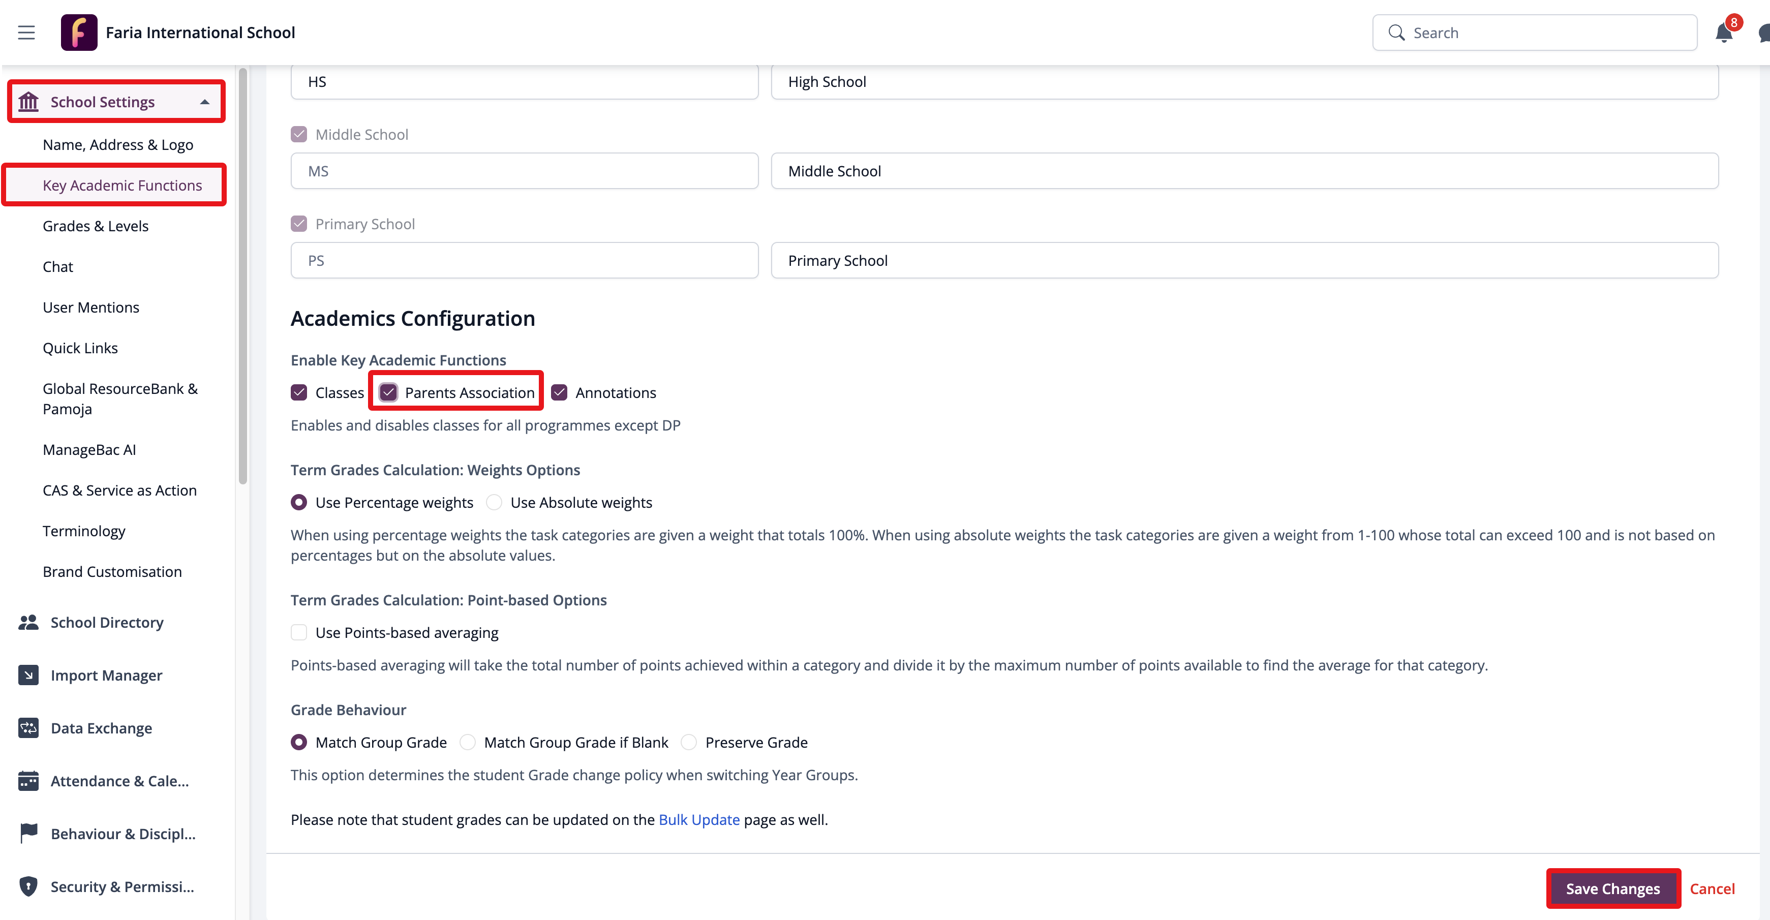1770x920 pixels.
Task: Toggle the Annotations checkbox
Action: click(x=559, y=392)
